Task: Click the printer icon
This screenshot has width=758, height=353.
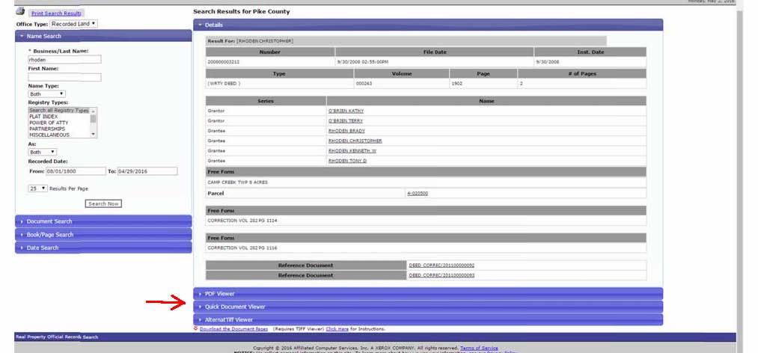Action: [x=20, y=12]
